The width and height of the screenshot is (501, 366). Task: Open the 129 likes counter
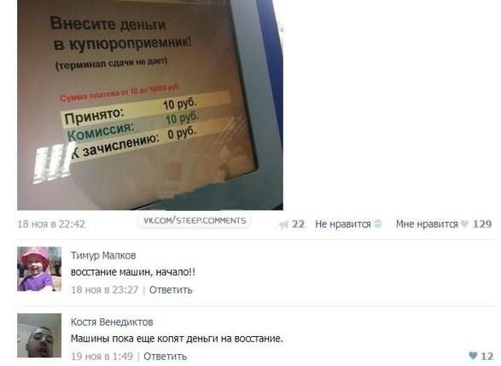482,224
